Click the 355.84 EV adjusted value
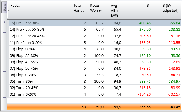 coord(174,23)
